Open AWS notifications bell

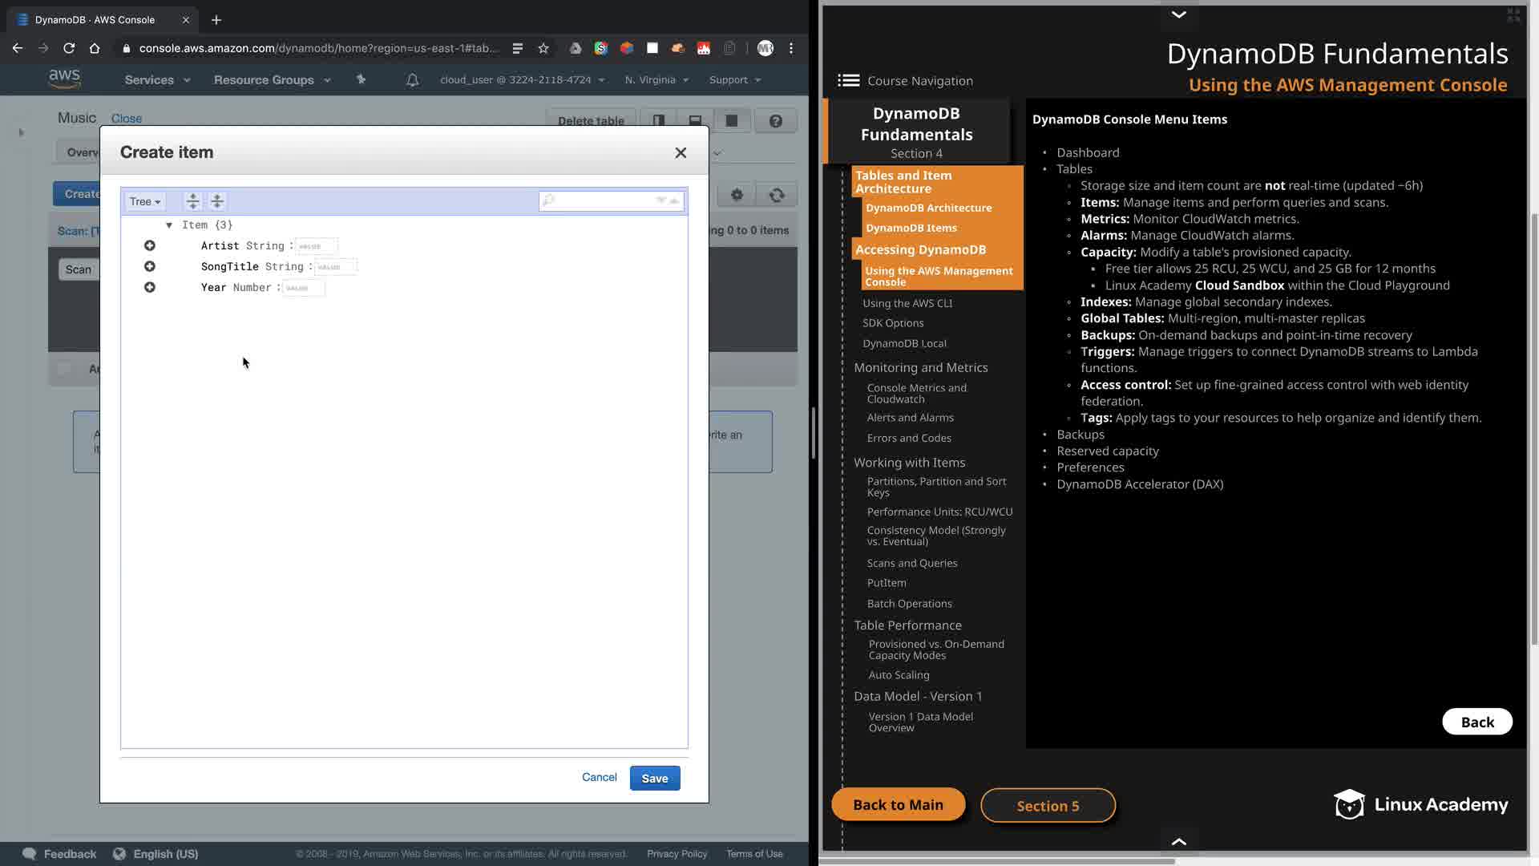pos(412,80)
